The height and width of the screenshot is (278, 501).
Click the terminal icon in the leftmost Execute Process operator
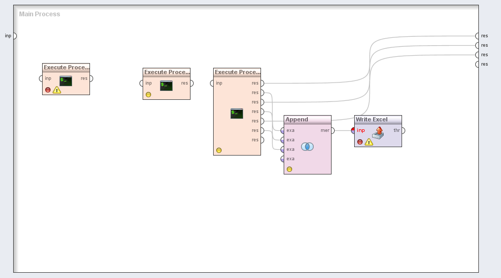coord(66,81)
